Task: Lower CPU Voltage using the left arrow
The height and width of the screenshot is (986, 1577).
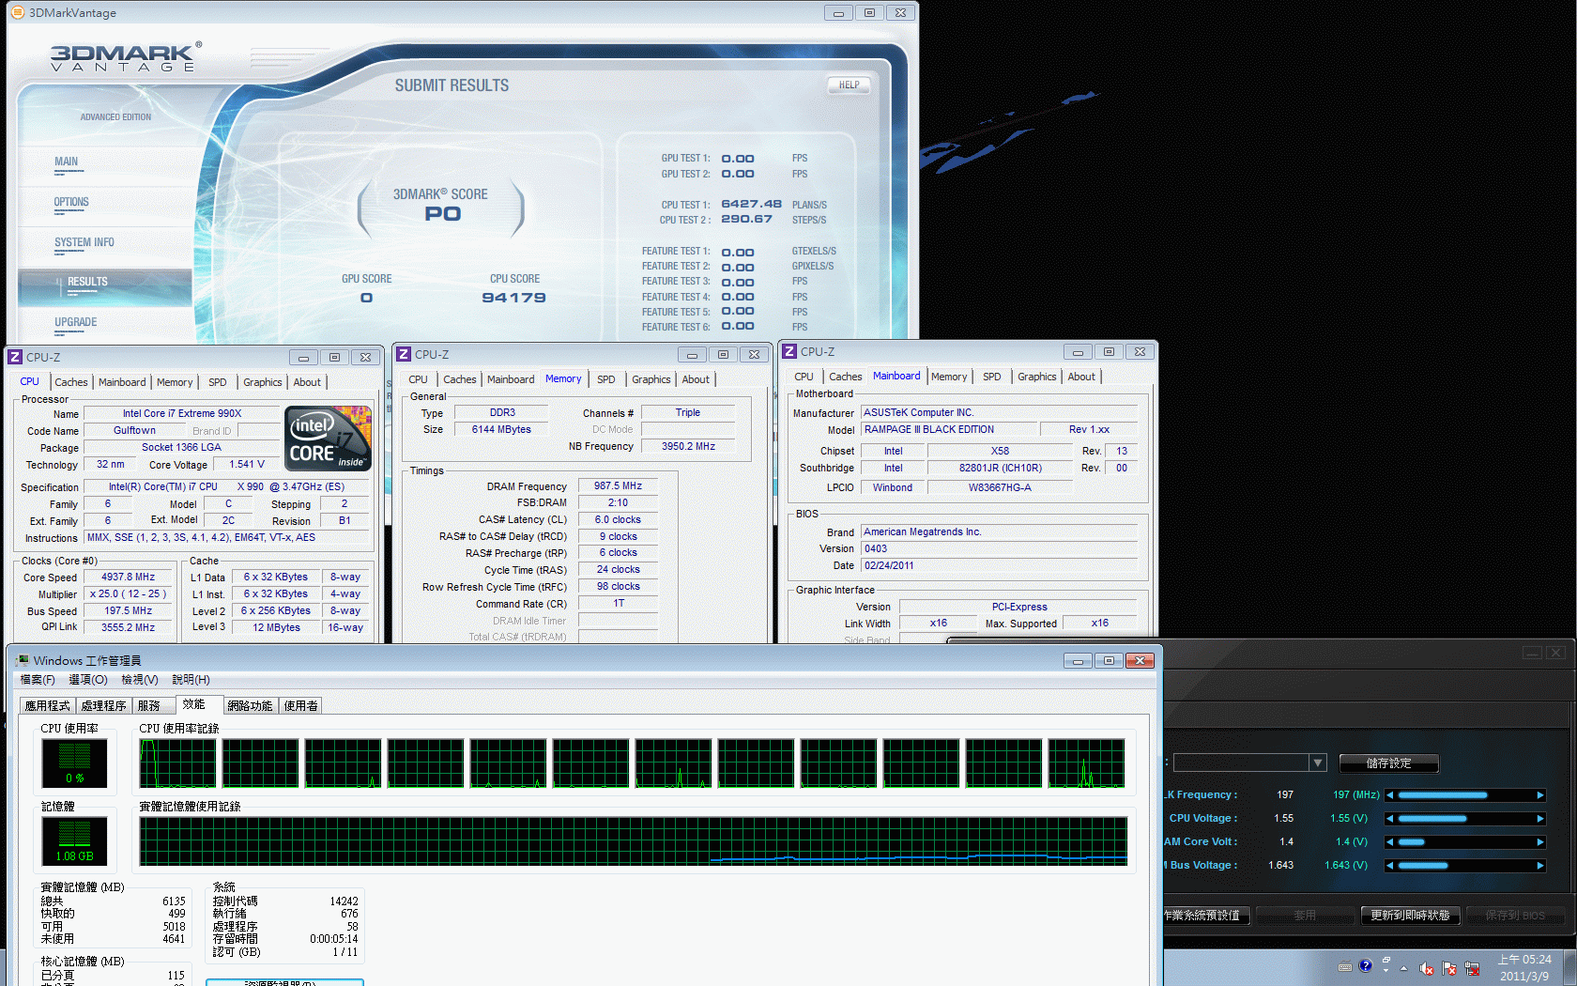Action: click(1389, 819)
